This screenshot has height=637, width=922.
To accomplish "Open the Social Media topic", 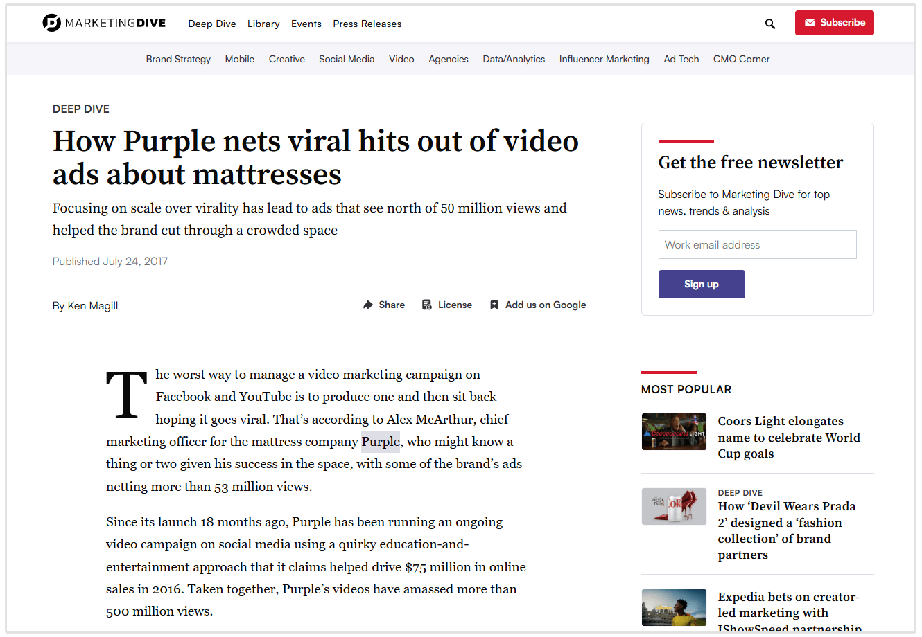I will point(347,59).
